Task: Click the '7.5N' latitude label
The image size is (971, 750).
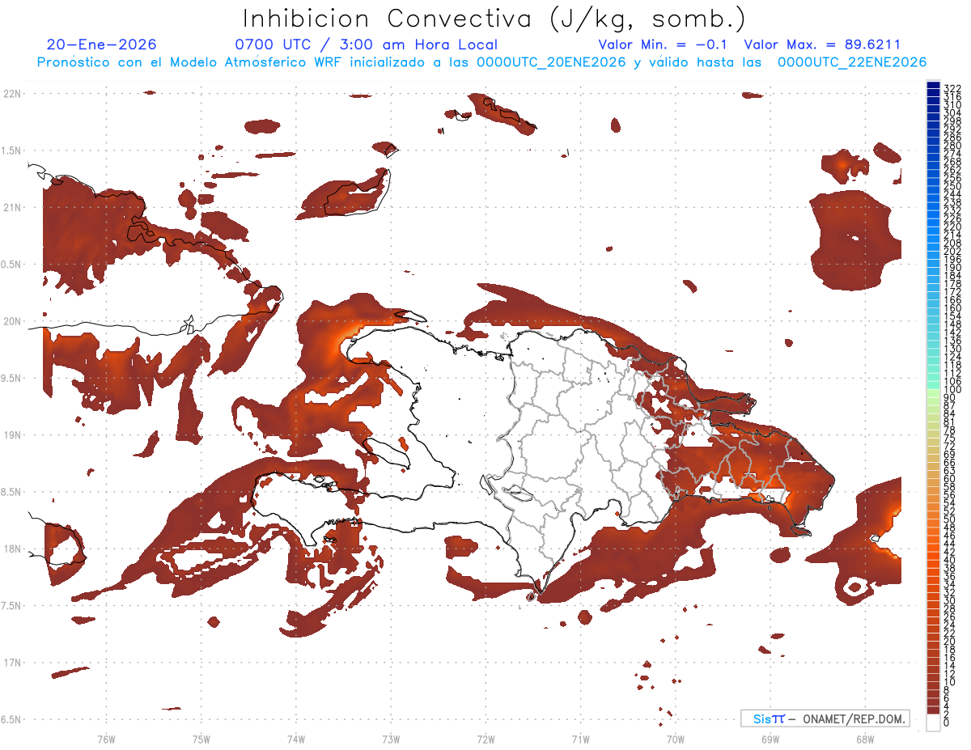Action: click(x=12, y=606)
